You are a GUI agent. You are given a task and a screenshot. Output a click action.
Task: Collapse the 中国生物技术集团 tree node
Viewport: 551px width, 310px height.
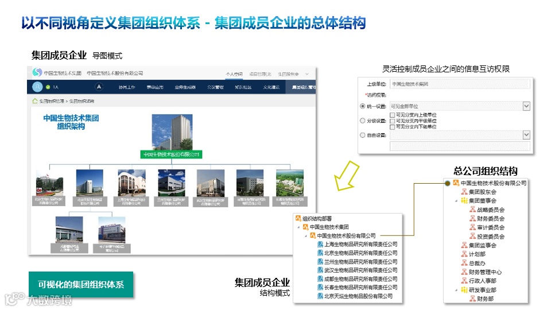tap(298, 227)
